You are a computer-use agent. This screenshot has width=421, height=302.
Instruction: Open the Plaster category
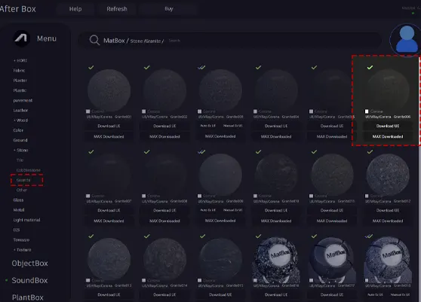[x=20, y=81]
